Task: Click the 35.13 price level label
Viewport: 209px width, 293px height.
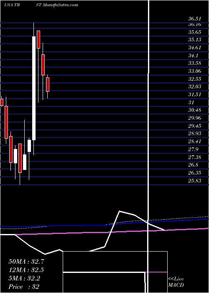Action: click(195, 40)
